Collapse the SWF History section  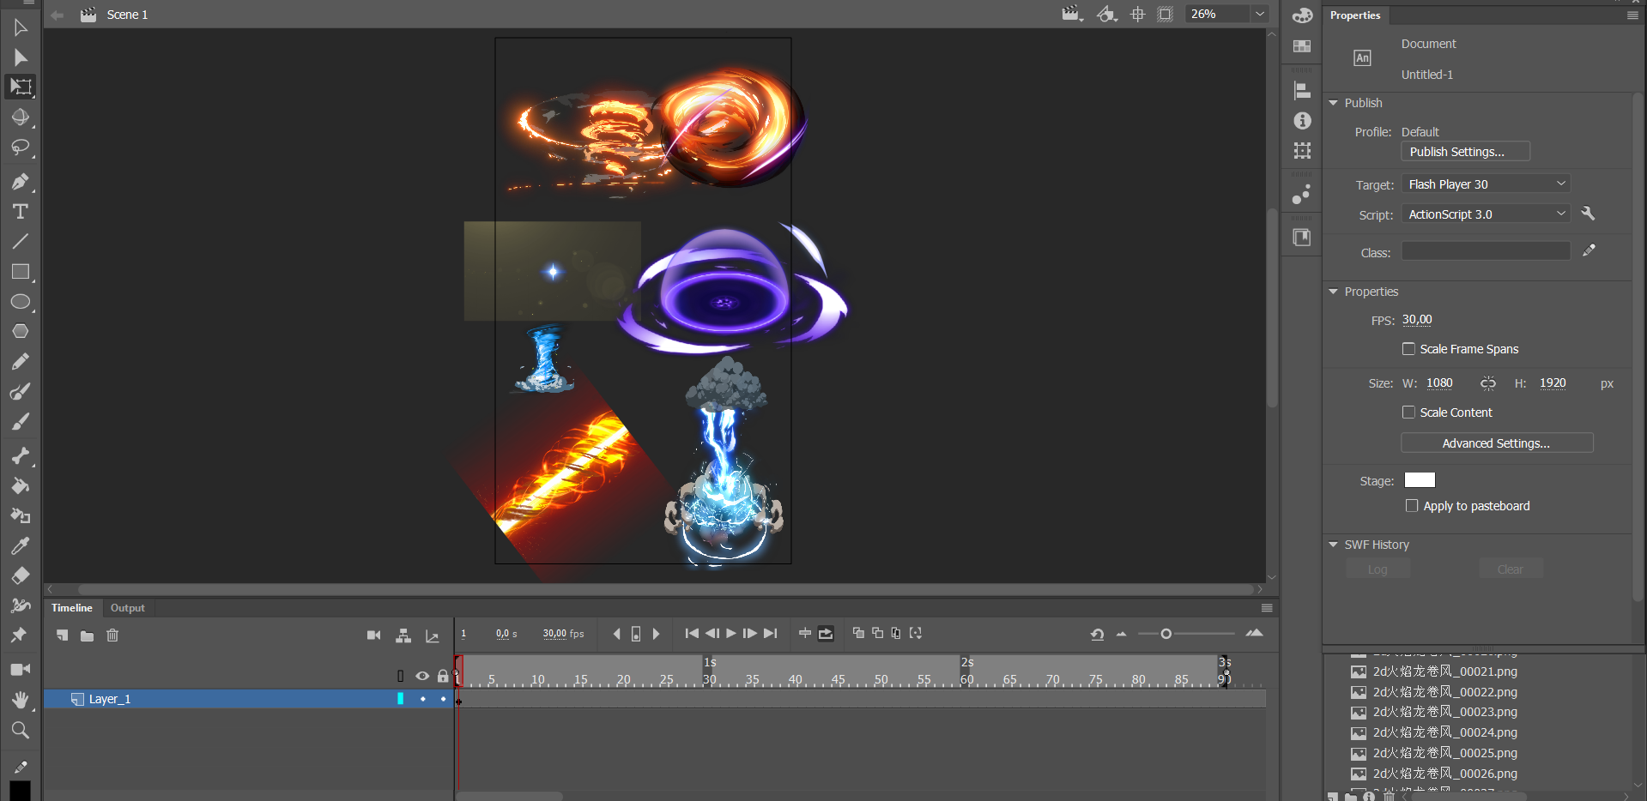(1334, 545)
